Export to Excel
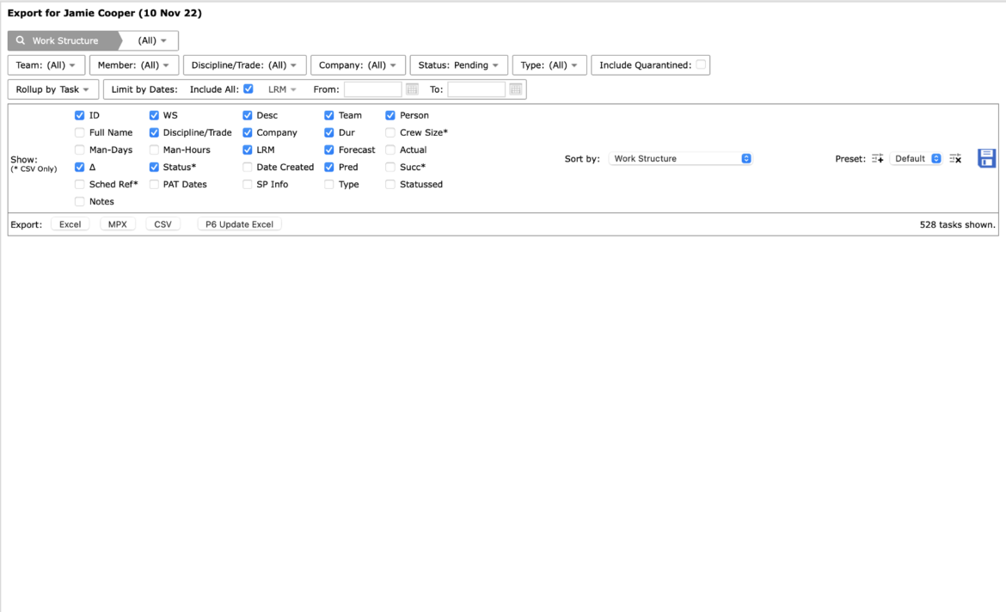Viewport: 1006px width, 612px height. [70, 224]
